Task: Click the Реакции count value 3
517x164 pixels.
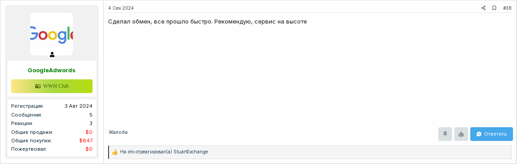Action: (x=91, y=124)
